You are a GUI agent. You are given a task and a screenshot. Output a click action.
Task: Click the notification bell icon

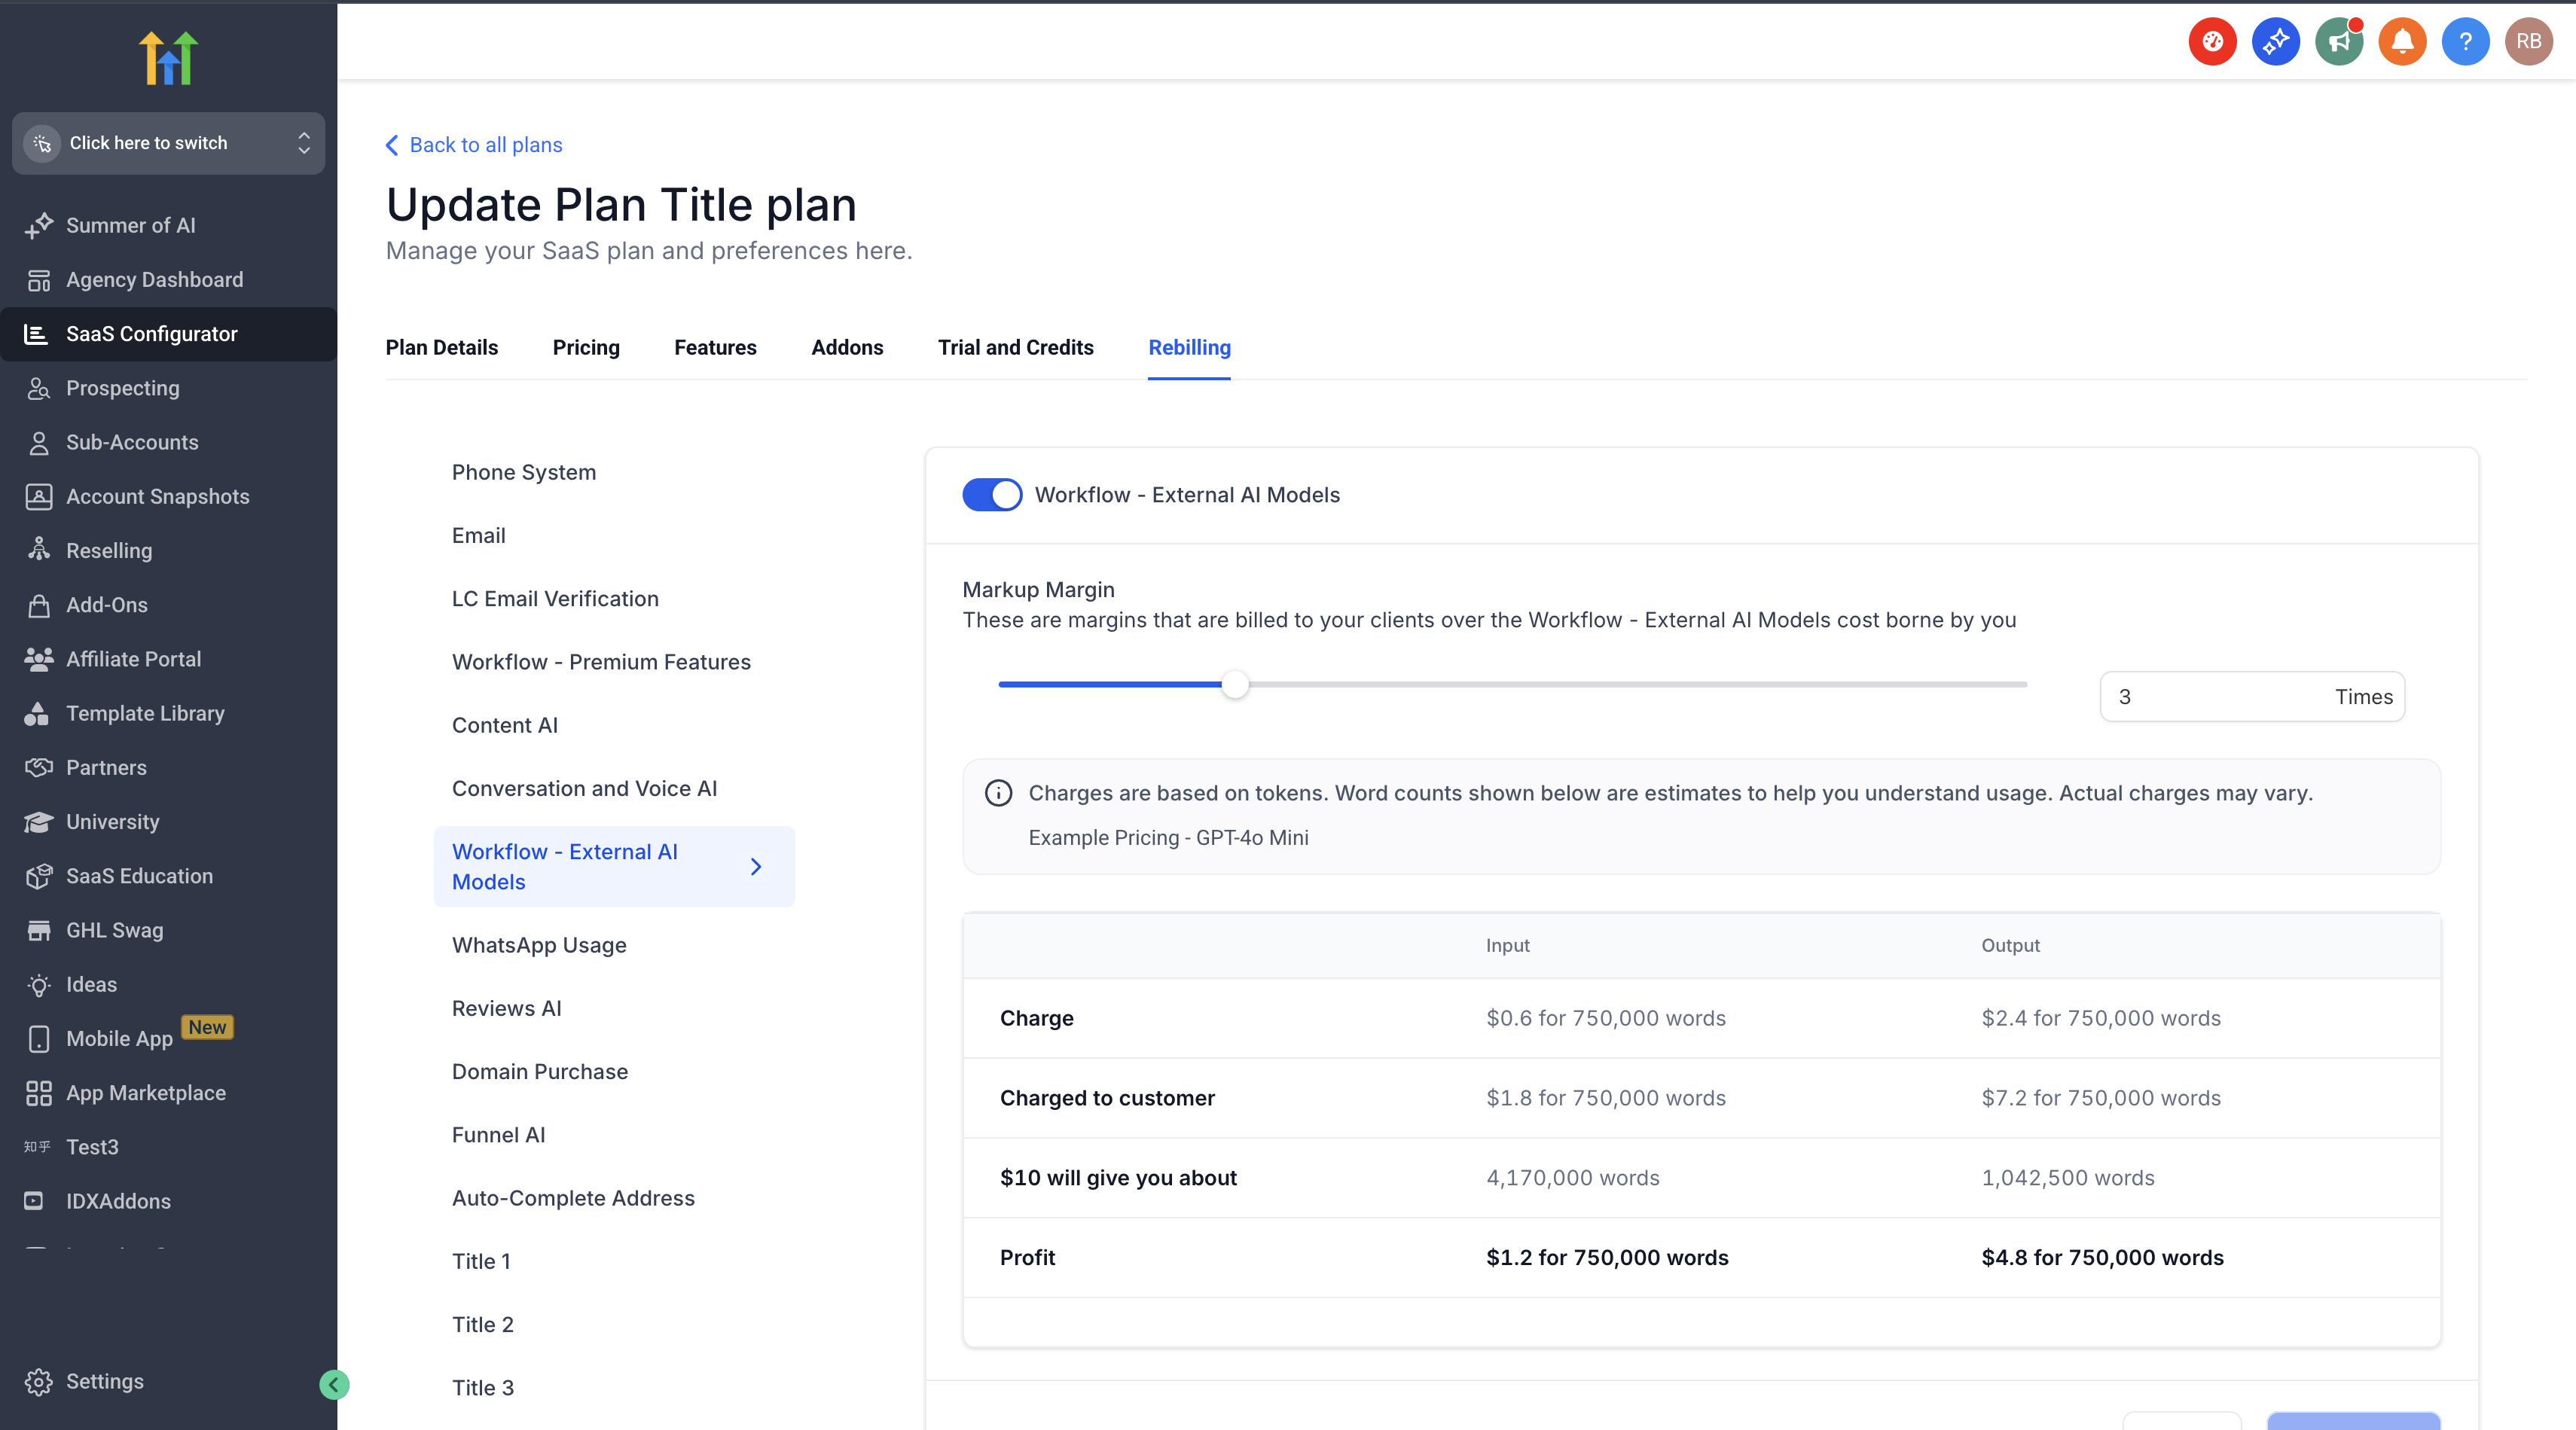(2402, 42)
